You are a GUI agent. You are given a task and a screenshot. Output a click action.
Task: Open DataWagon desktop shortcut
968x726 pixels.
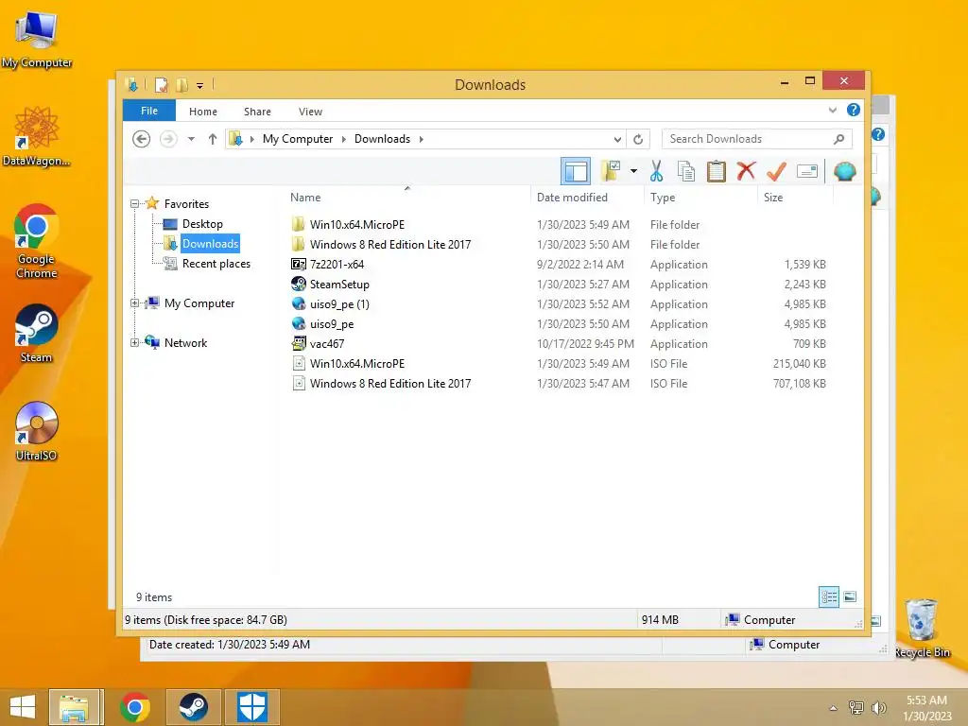pos(37,136)
